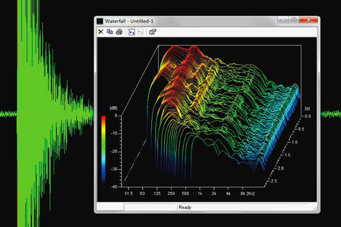Close the Waterfall - Untitled-1 window
This screenshot has height=227, width=341.
309,20
